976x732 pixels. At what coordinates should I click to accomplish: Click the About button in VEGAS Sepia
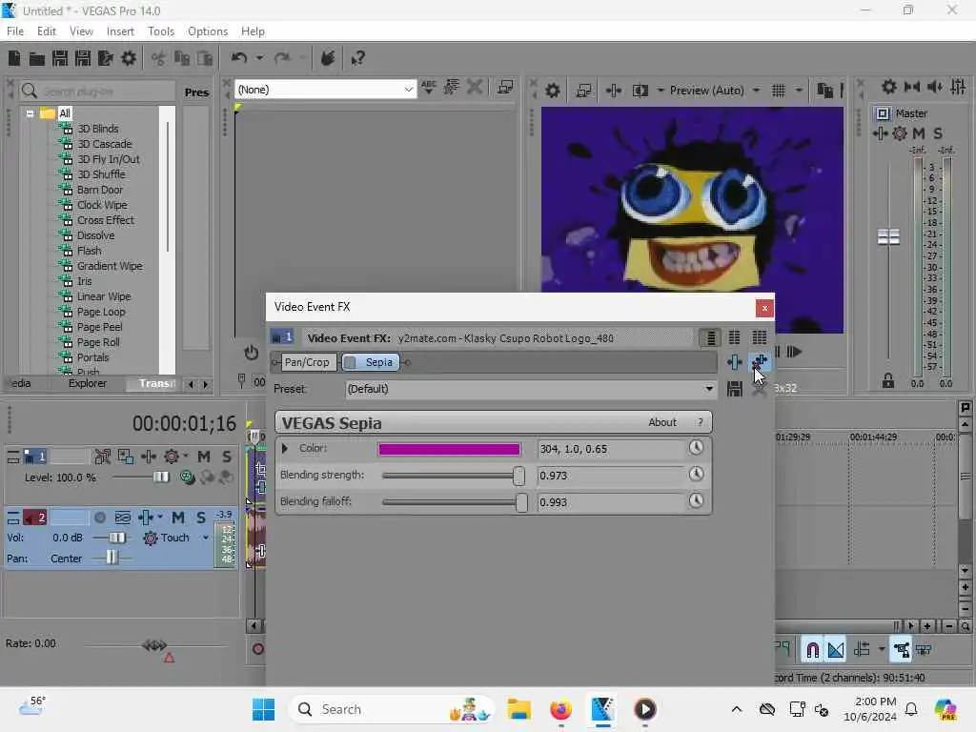click(x=662, y=422)
